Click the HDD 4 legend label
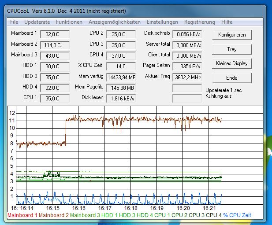 click(x=145, y=215)
